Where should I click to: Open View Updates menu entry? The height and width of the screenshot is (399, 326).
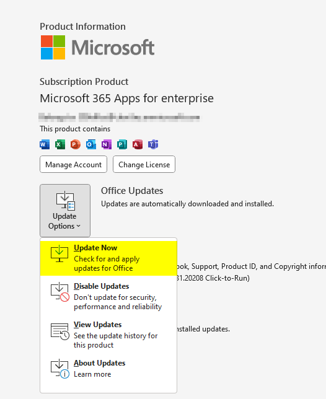(108, 335)
